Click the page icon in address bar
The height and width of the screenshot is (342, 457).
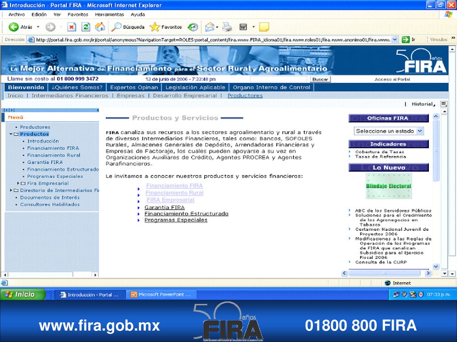pyautogui.click(x=31, y=40)
